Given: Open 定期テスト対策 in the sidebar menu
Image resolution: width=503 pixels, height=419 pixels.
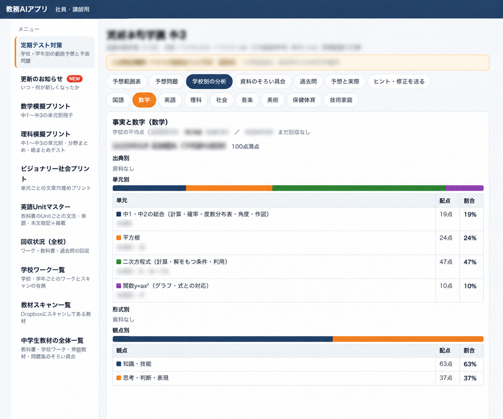Looking at the screenshot, I should pos(55,52).
